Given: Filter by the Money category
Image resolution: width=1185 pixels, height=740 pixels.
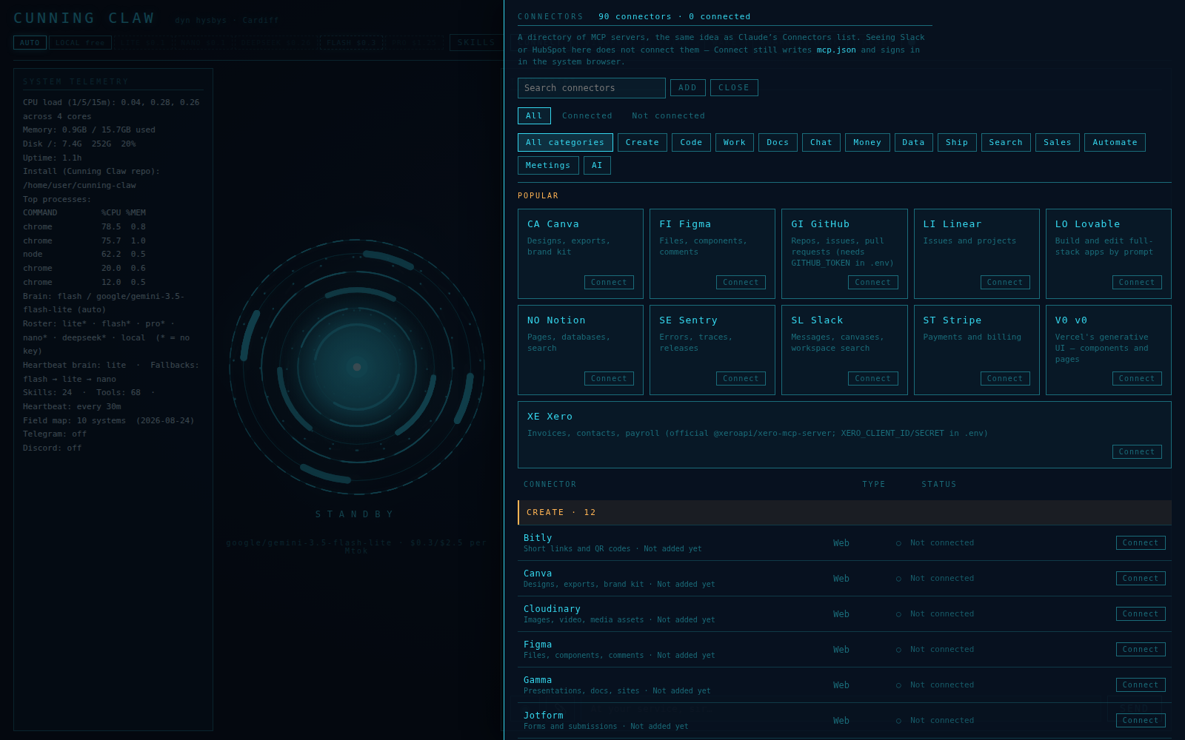Looking at the screenshot, I should tap(867, 143).
